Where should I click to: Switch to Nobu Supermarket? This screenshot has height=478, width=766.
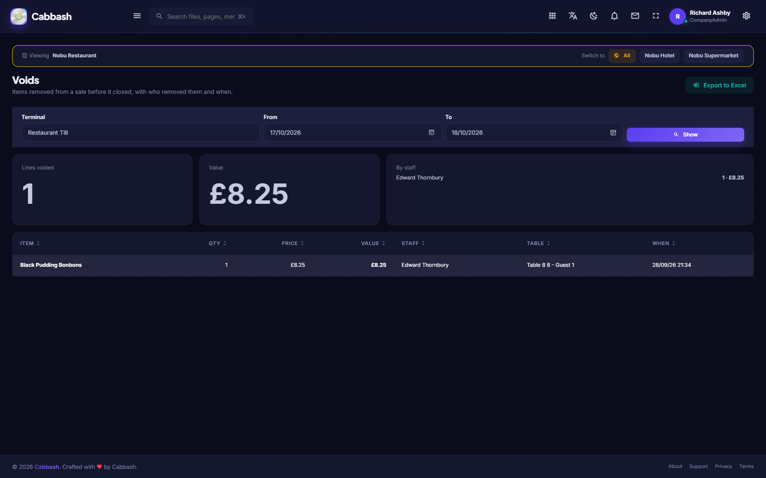click(x=713, y=56)
